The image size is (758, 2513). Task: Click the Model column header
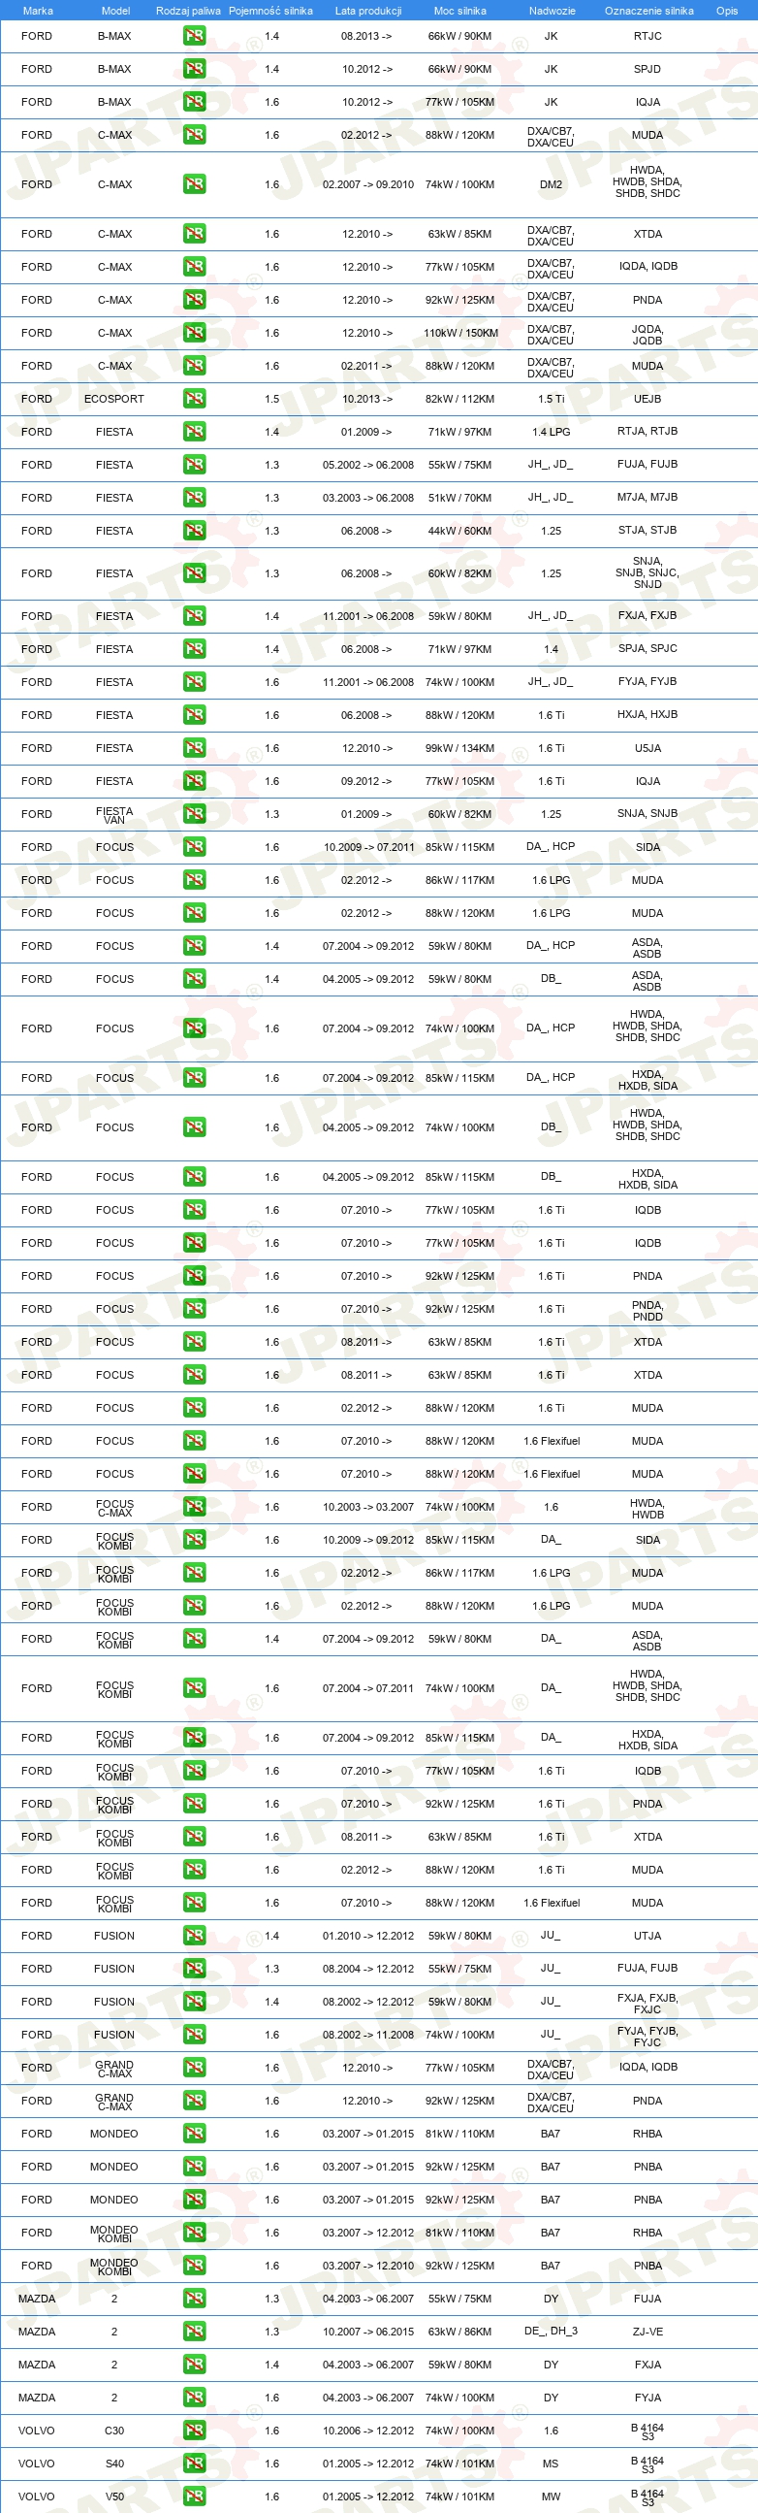(116, 11)
